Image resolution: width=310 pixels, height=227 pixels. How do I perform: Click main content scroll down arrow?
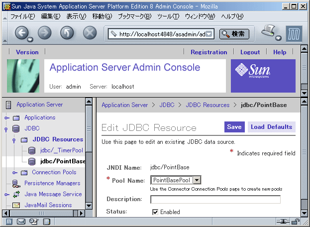[x=304, y=213]
